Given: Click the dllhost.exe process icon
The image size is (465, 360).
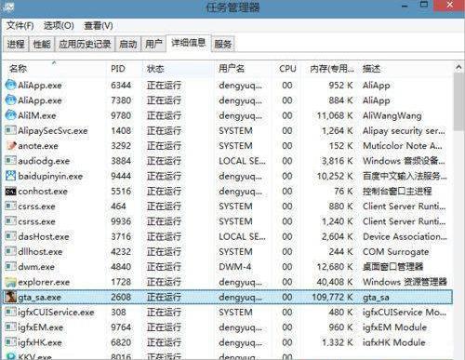Looking at the screenshot, I should tap(10, 251).
